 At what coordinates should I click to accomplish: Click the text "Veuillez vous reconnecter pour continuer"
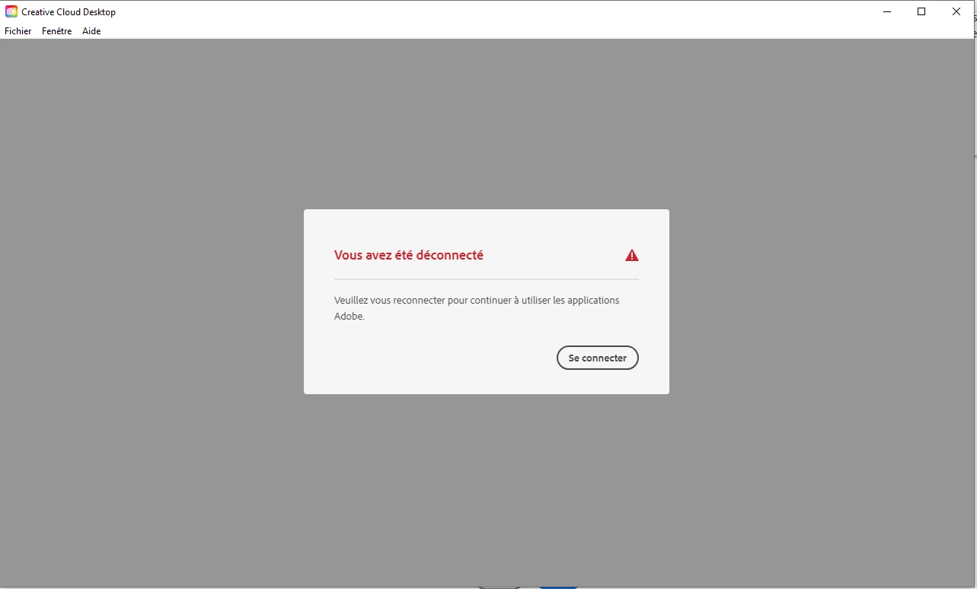point(423,301)
